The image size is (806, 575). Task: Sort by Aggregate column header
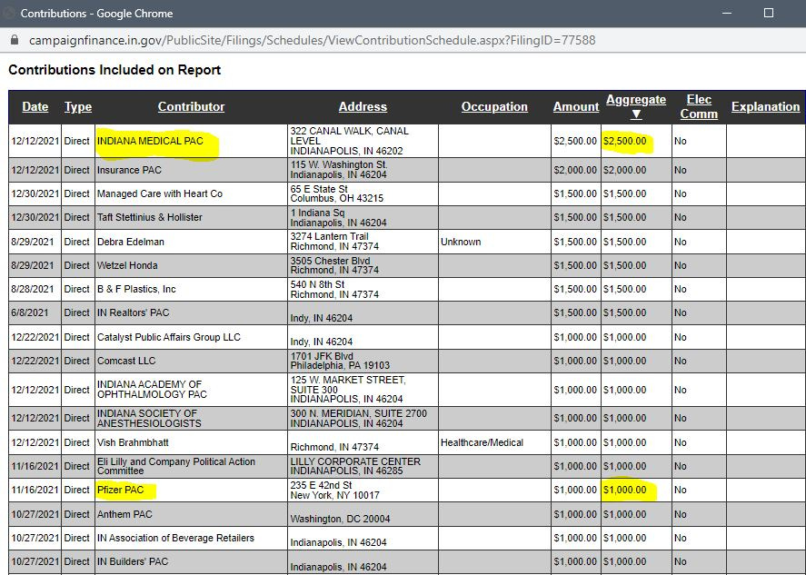636,100
